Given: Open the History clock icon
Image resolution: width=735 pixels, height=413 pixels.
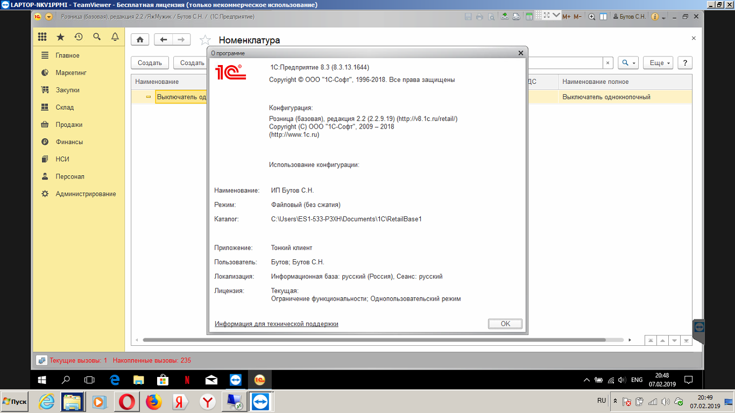Looking at the screenshot, I should click(x=79, y=37).
